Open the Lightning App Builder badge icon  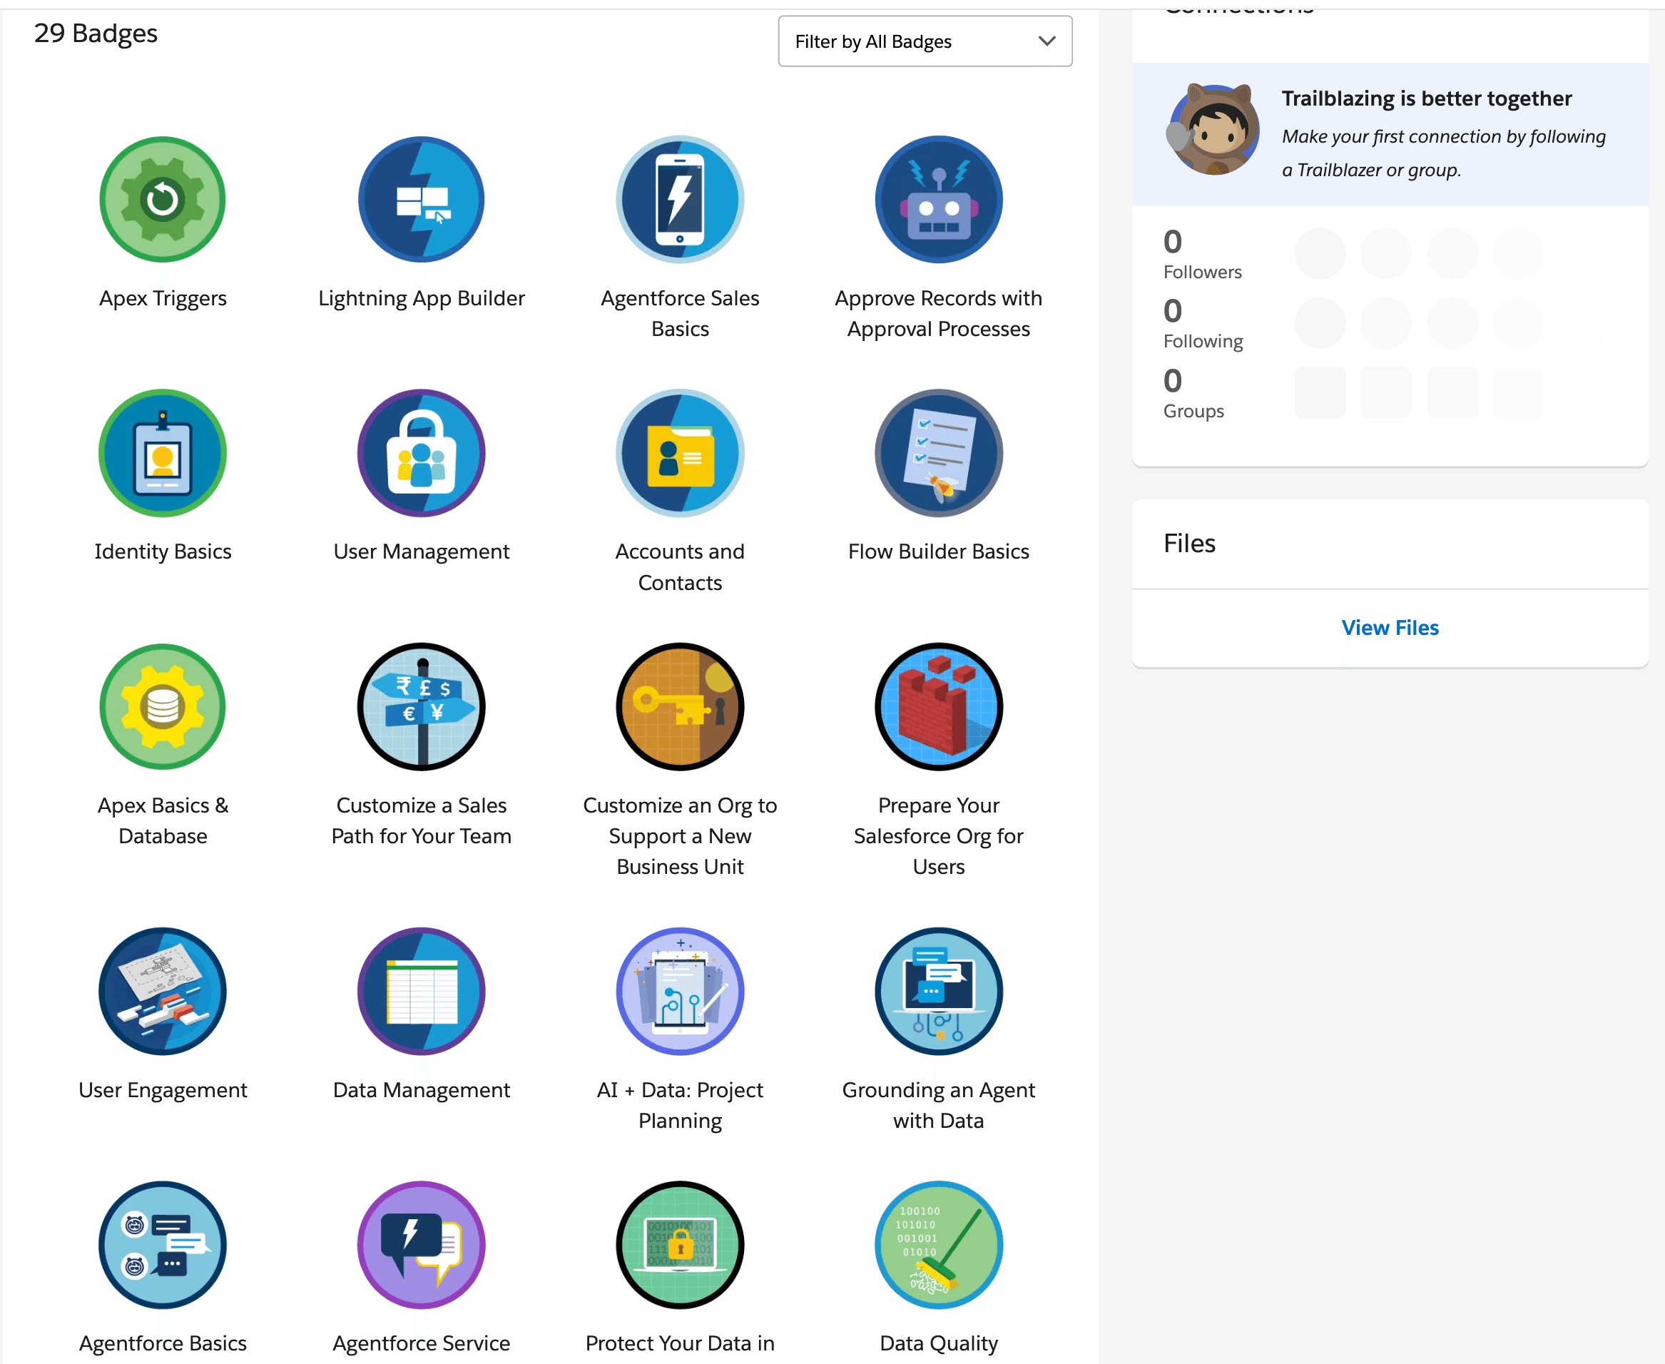pos(421,199)
